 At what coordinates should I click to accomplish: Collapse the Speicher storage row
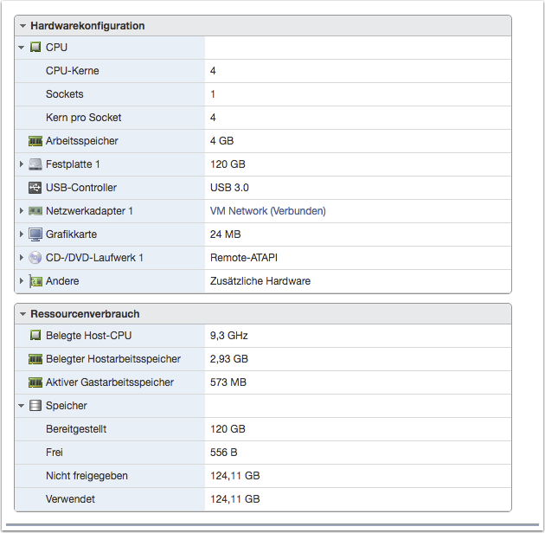[x=22, y=406]
